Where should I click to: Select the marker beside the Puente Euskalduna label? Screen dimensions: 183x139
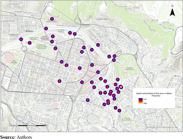[21, 39]
